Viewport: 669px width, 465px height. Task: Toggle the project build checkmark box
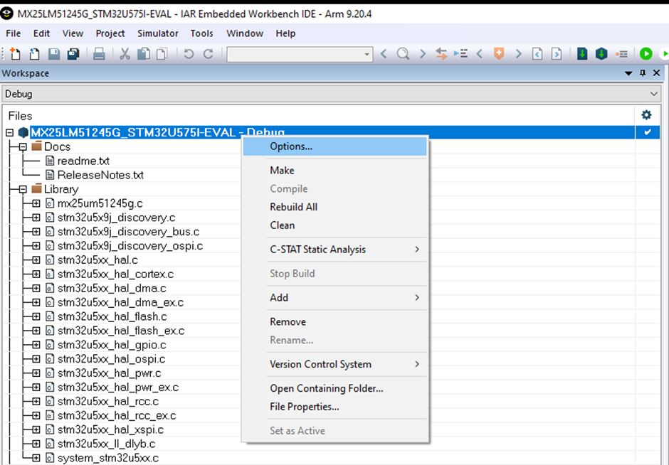tap(647, 132)
